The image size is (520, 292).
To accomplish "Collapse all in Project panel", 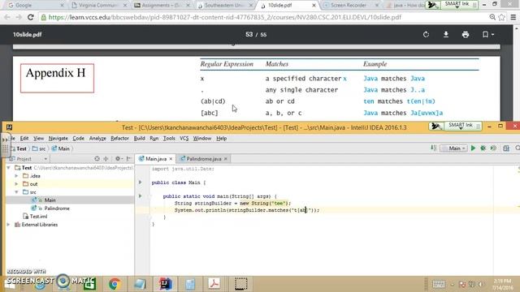I will coord(106,159).
